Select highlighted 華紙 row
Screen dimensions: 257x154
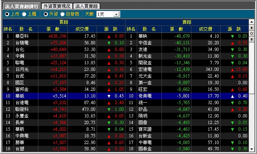(64, 96)
